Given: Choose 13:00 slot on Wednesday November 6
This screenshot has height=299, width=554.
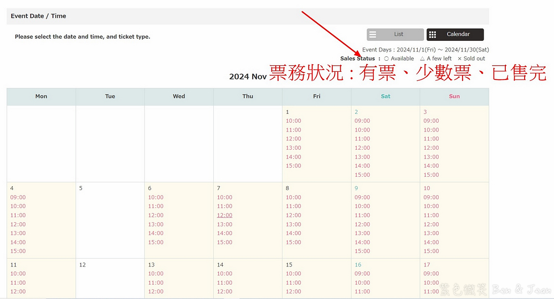Looking at the screenshot, I should pyautogui.click(x=156, y=224).
